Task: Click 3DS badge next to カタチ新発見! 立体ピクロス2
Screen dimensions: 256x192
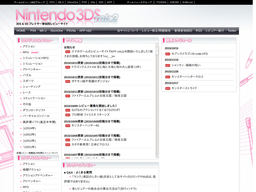Action: coord(67,145)
